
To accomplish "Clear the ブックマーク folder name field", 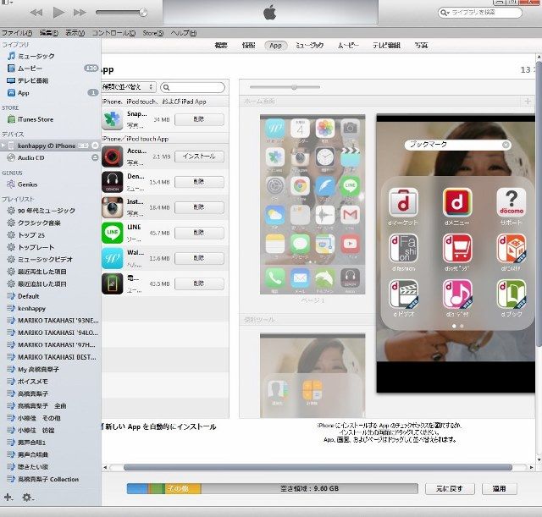I will [x=506, y=145].
